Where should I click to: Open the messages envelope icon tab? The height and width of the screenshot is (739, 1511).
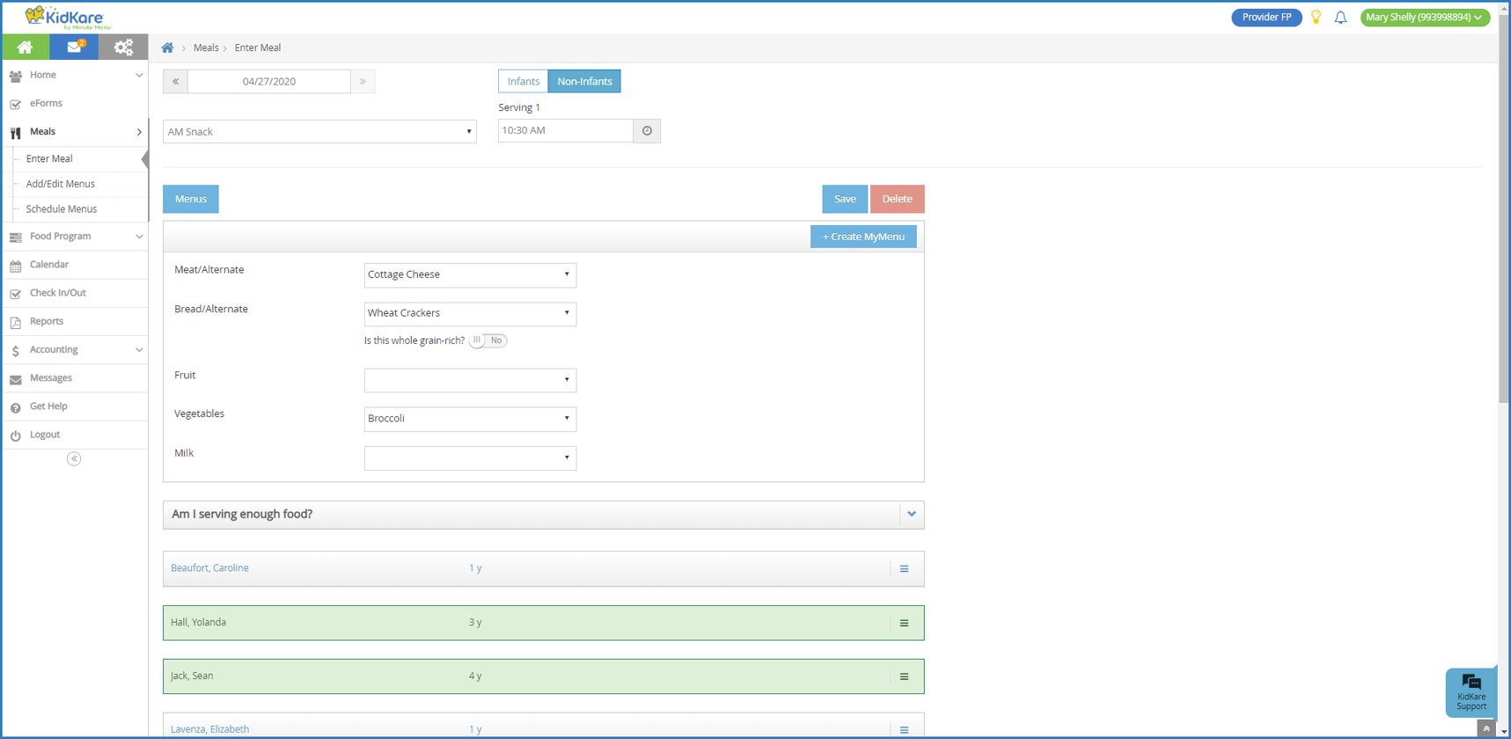[x=75, y=48]
